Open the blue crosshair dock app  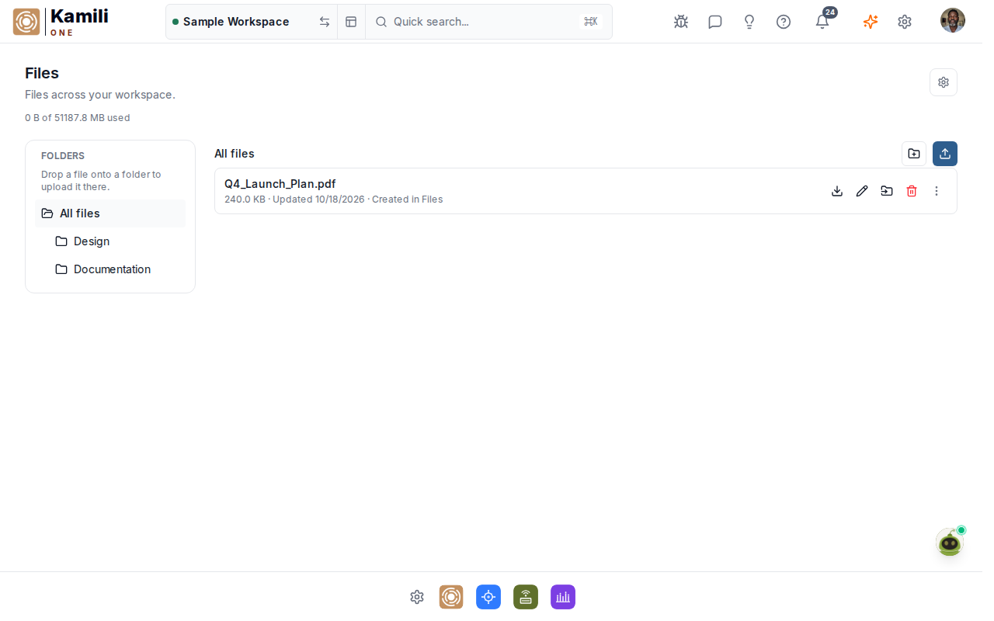pyautogui.click(x=488, y=597)
